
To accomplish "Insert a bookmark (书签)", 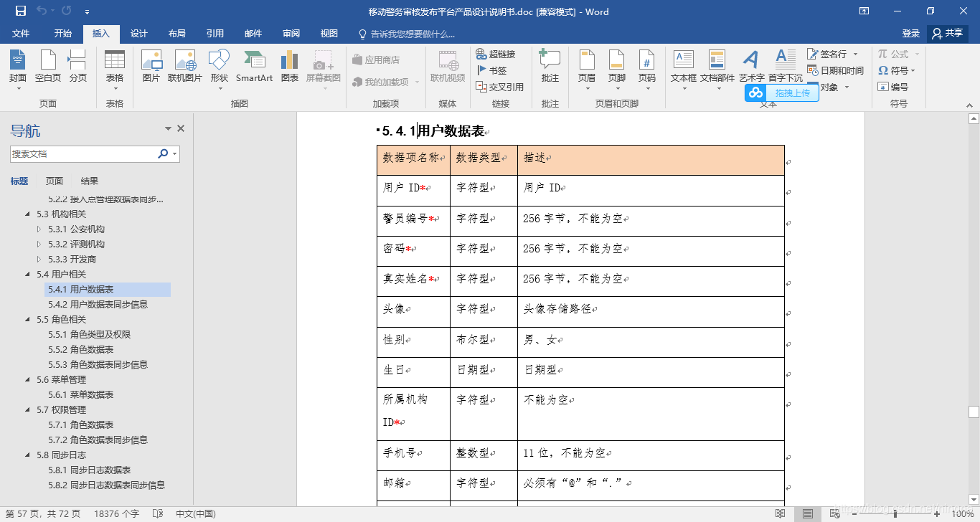I will tap(491, 70).
